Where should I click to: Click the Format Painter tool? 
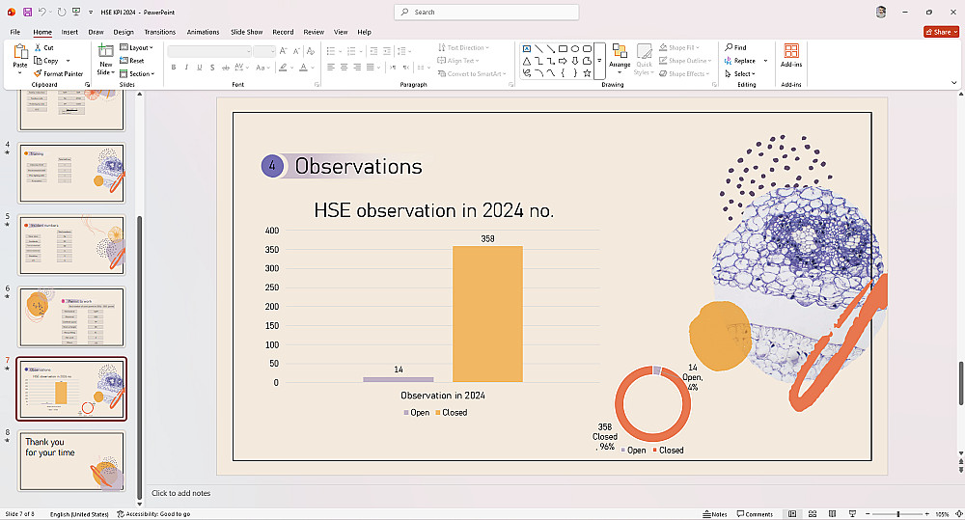coord(58,73)
